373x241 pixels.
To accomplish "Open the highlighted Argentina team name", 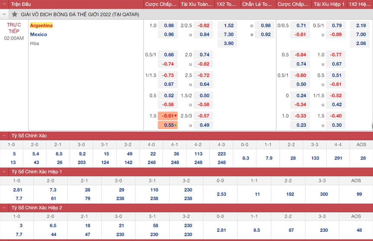I will point(41,26).
